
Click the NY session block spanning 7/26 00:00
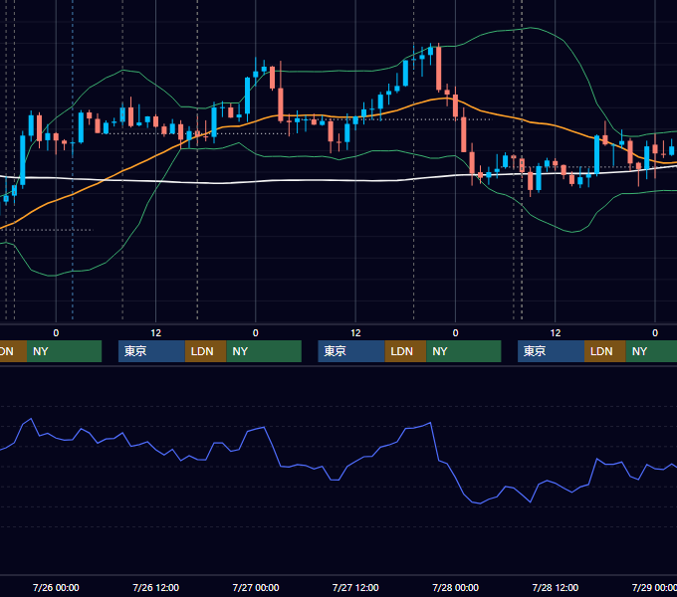pos(64,351)
